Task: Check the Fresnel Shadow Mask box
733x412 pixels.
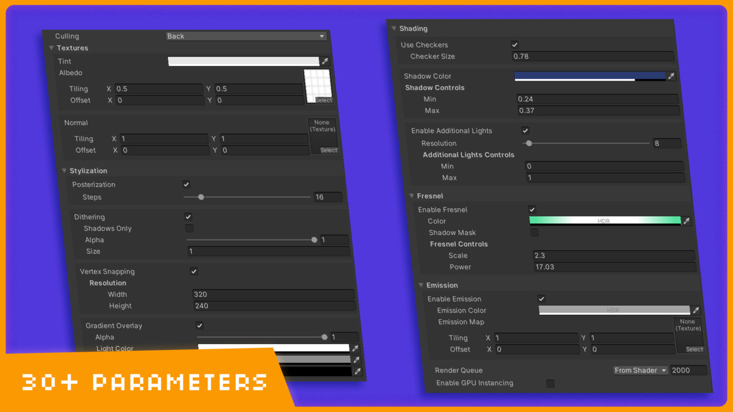Action: point(534,233)
